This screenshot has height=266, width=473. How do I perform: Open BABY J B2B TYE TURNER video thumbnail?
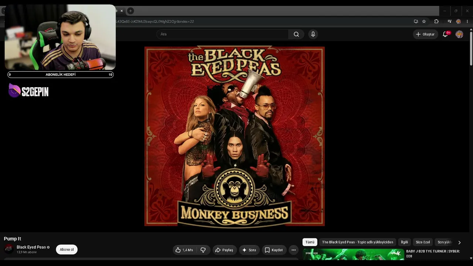(x=353, y=255)
